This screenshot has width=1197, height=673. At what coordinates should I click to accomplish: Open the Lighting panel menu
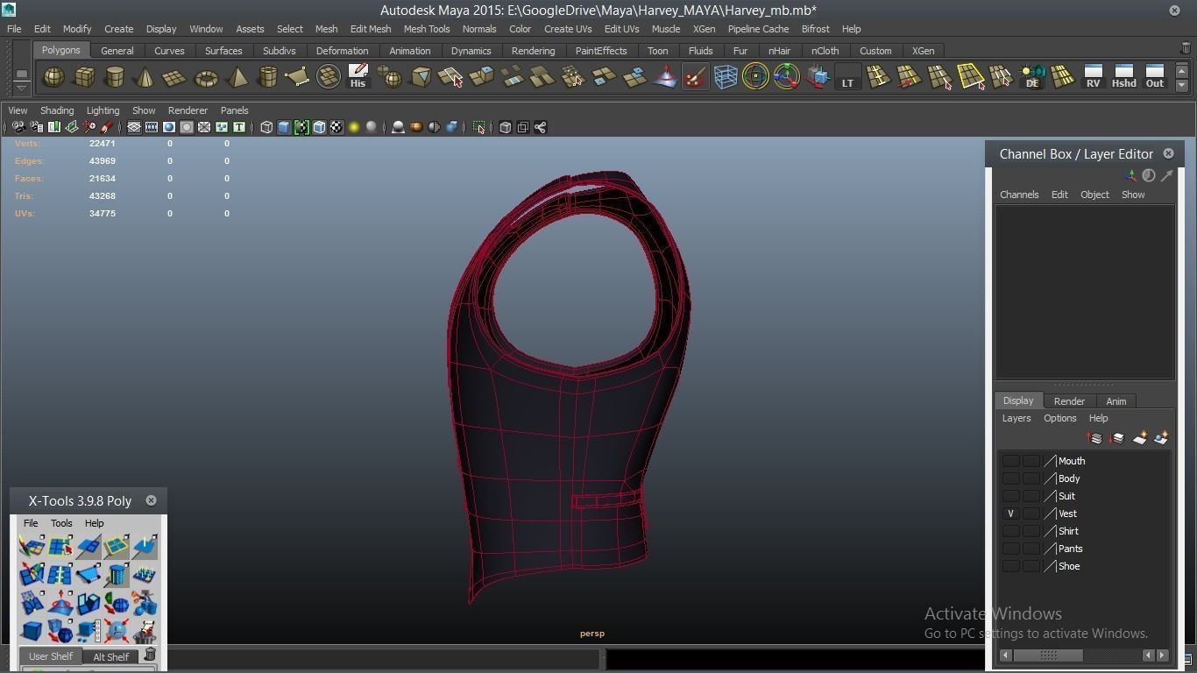tap(103, 110)
